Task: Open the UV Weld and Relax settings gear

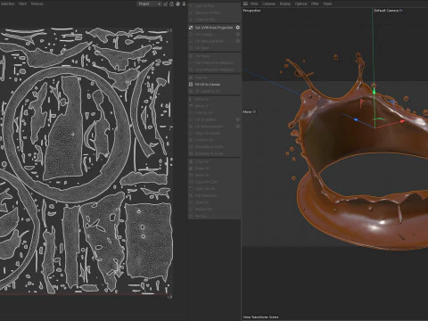Action: 238,41
